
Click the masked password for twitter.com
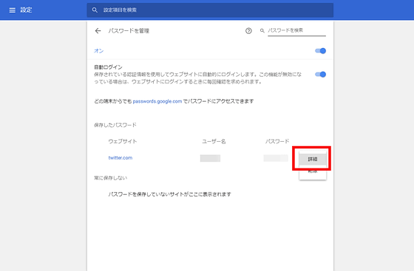click(276, 158)
